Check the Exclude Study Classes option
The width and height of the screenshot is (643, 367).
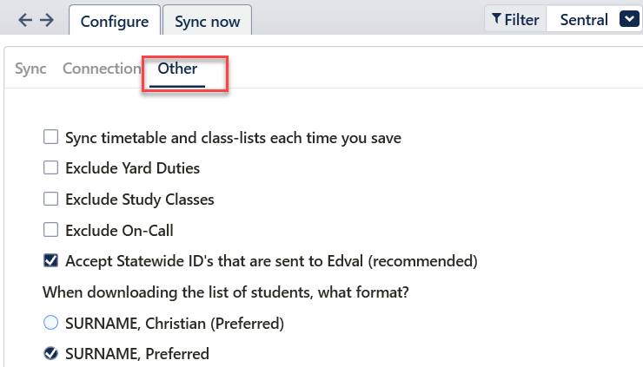pyautogui.click(x=50, y=199)
